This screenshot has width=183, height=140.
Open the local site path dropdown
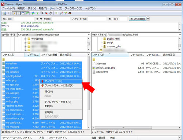89,35
